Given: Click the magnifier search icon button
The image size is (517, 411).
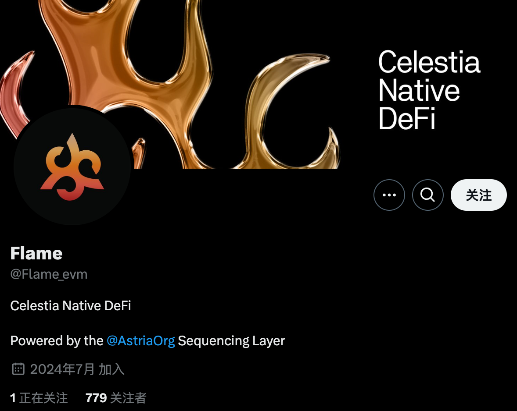Looking at the screenshot, I should click(427, 195).
